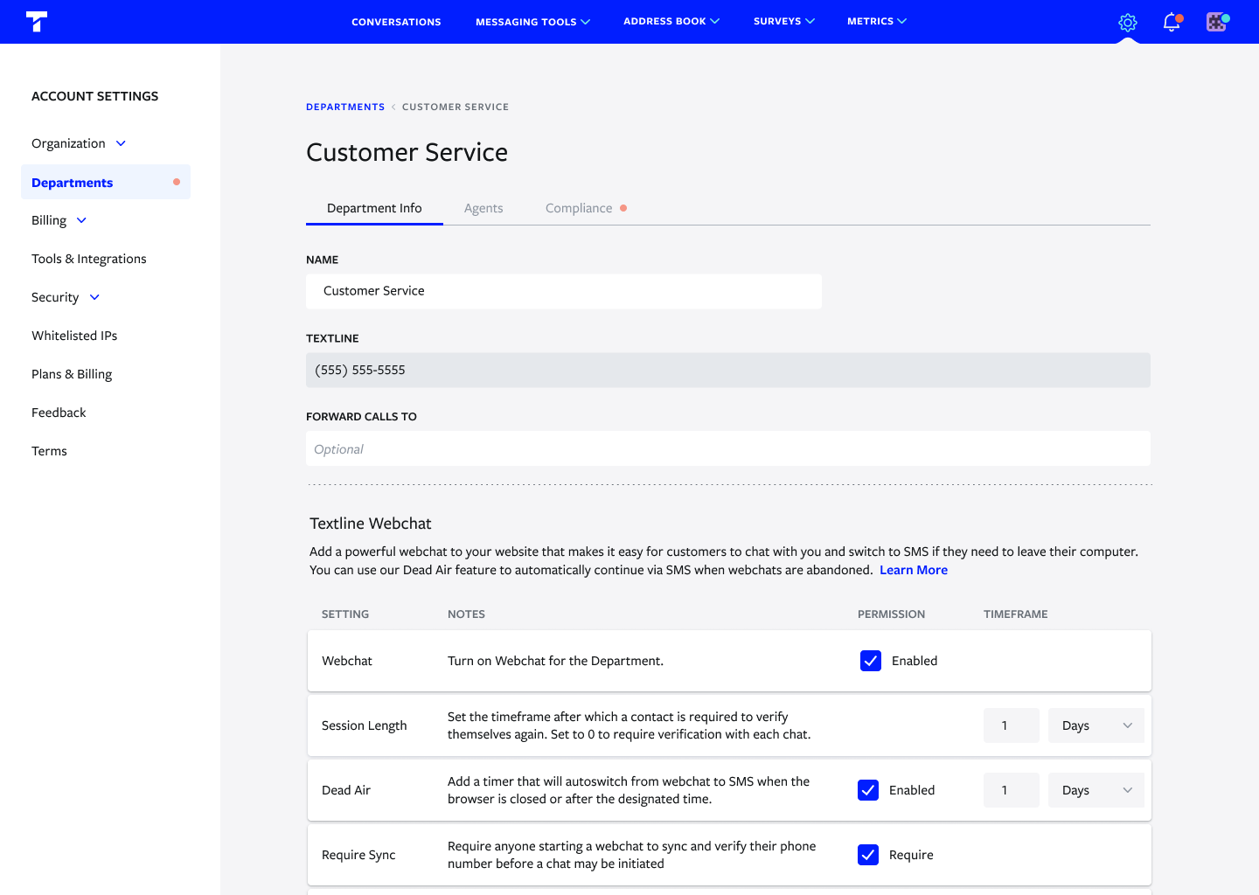Open the Dead Air Days dropdown
This screenshot has height=895, width=1259.
[x=1096, y=790]
